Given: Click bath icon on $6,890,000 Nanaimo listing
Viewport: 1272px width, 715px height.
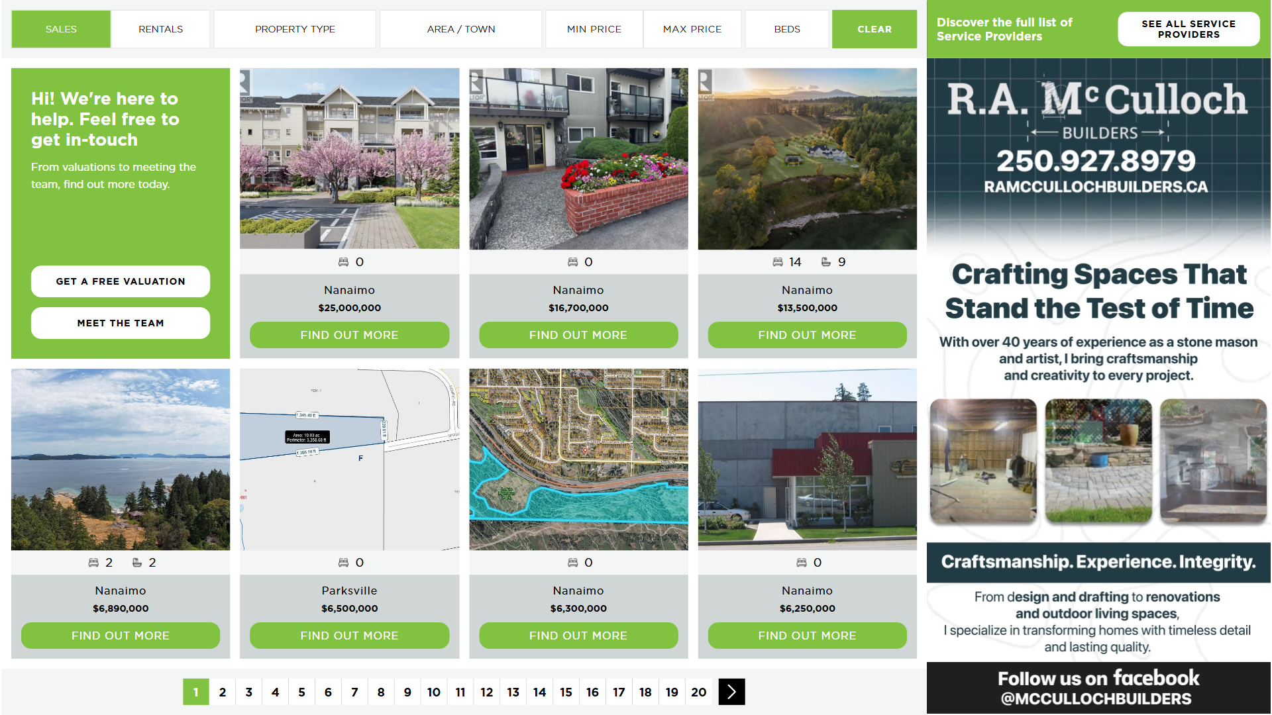Looking at the screenshot, I should (137, 563).
